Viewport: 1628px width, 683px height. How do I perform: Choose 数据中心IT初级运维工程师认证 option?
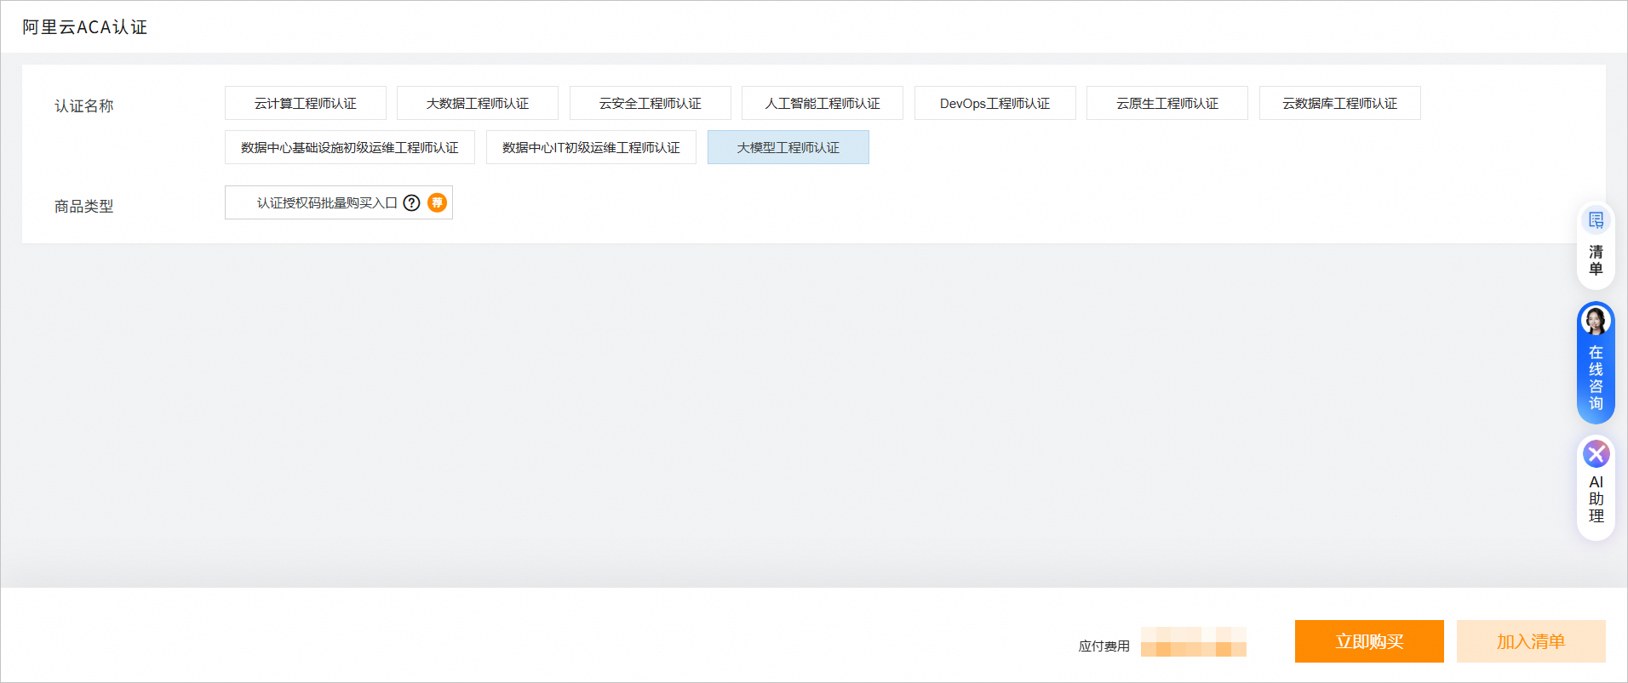[591, 147]
